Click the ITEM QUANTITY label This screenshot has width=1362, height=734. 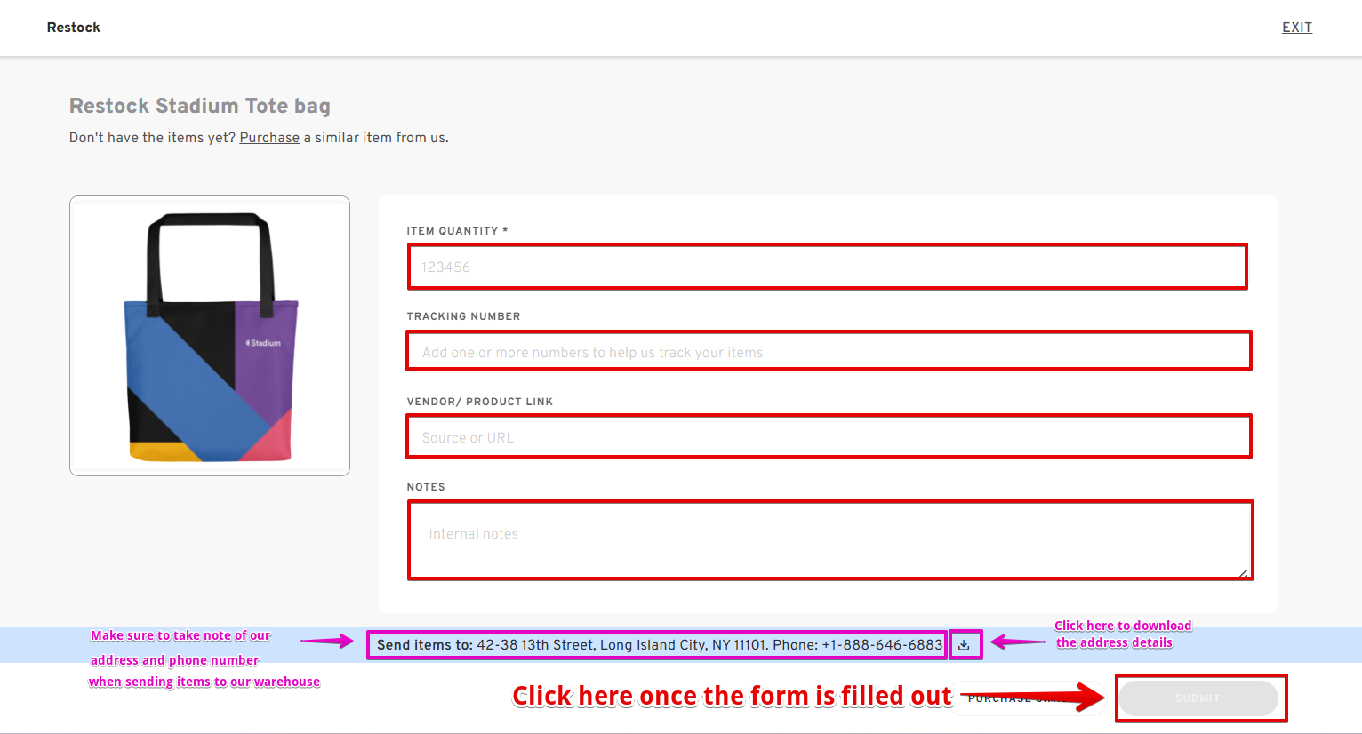pos(453,231)
